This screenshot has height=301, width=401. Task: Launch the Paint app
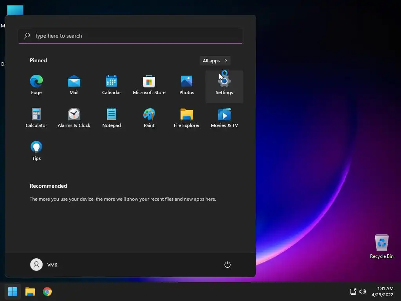click(x=149, y=118)
